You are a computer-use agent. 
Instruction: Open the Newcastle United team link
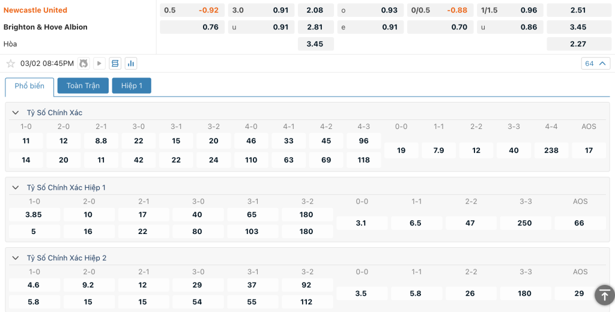click(x=35, y=10)
